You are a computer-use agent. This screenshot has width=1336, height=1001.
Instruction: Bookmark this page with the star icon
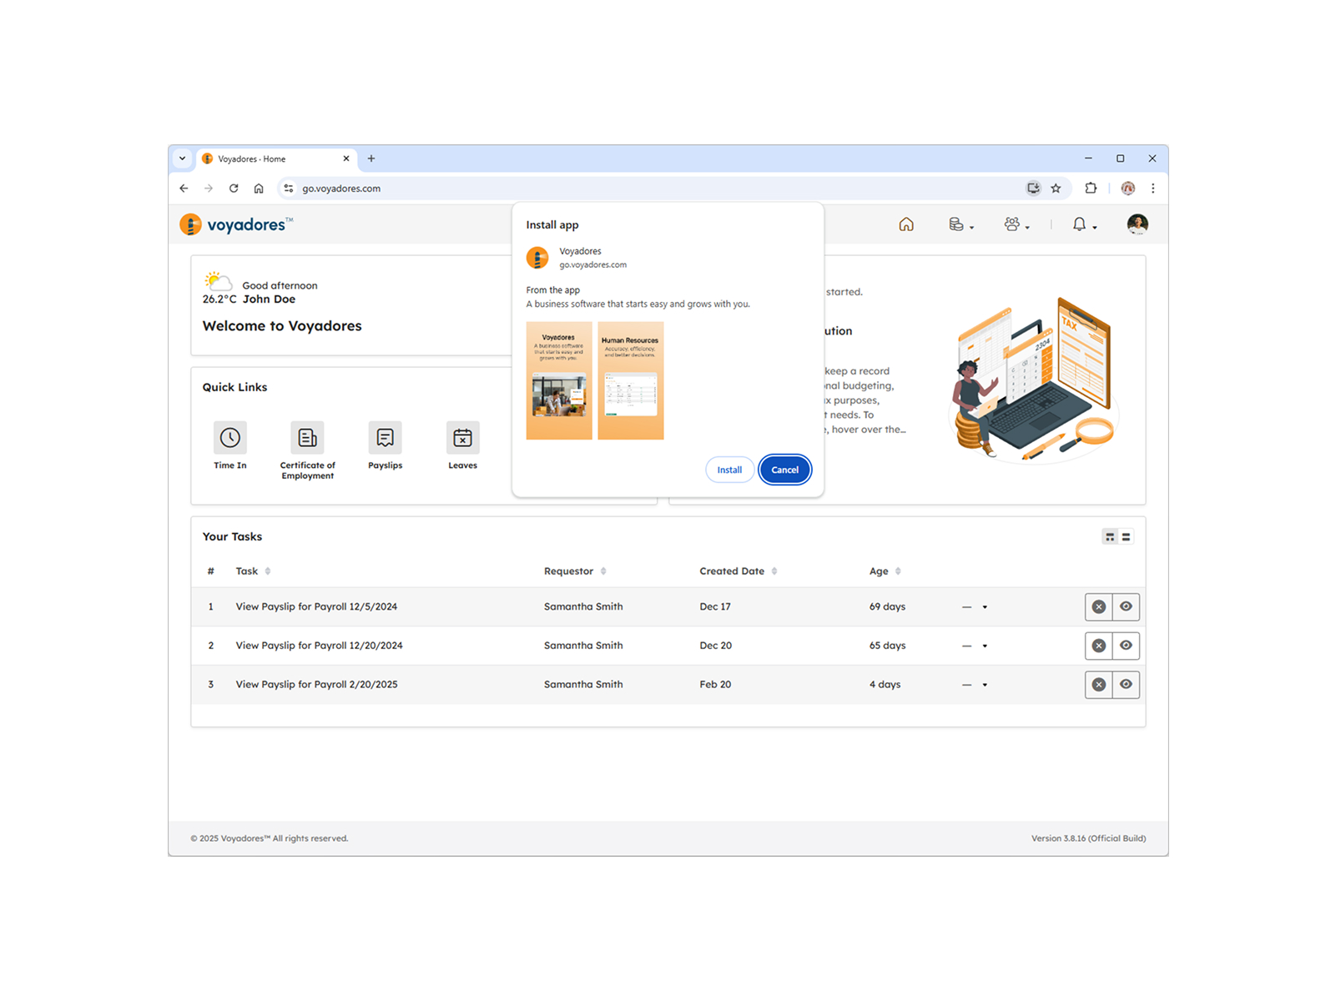pos(1056,189)
